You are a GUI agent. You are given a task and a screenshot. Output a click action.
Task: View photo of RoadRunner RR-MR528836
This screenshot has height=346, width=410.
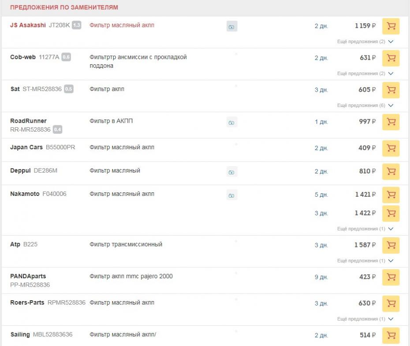click(231, 122)
